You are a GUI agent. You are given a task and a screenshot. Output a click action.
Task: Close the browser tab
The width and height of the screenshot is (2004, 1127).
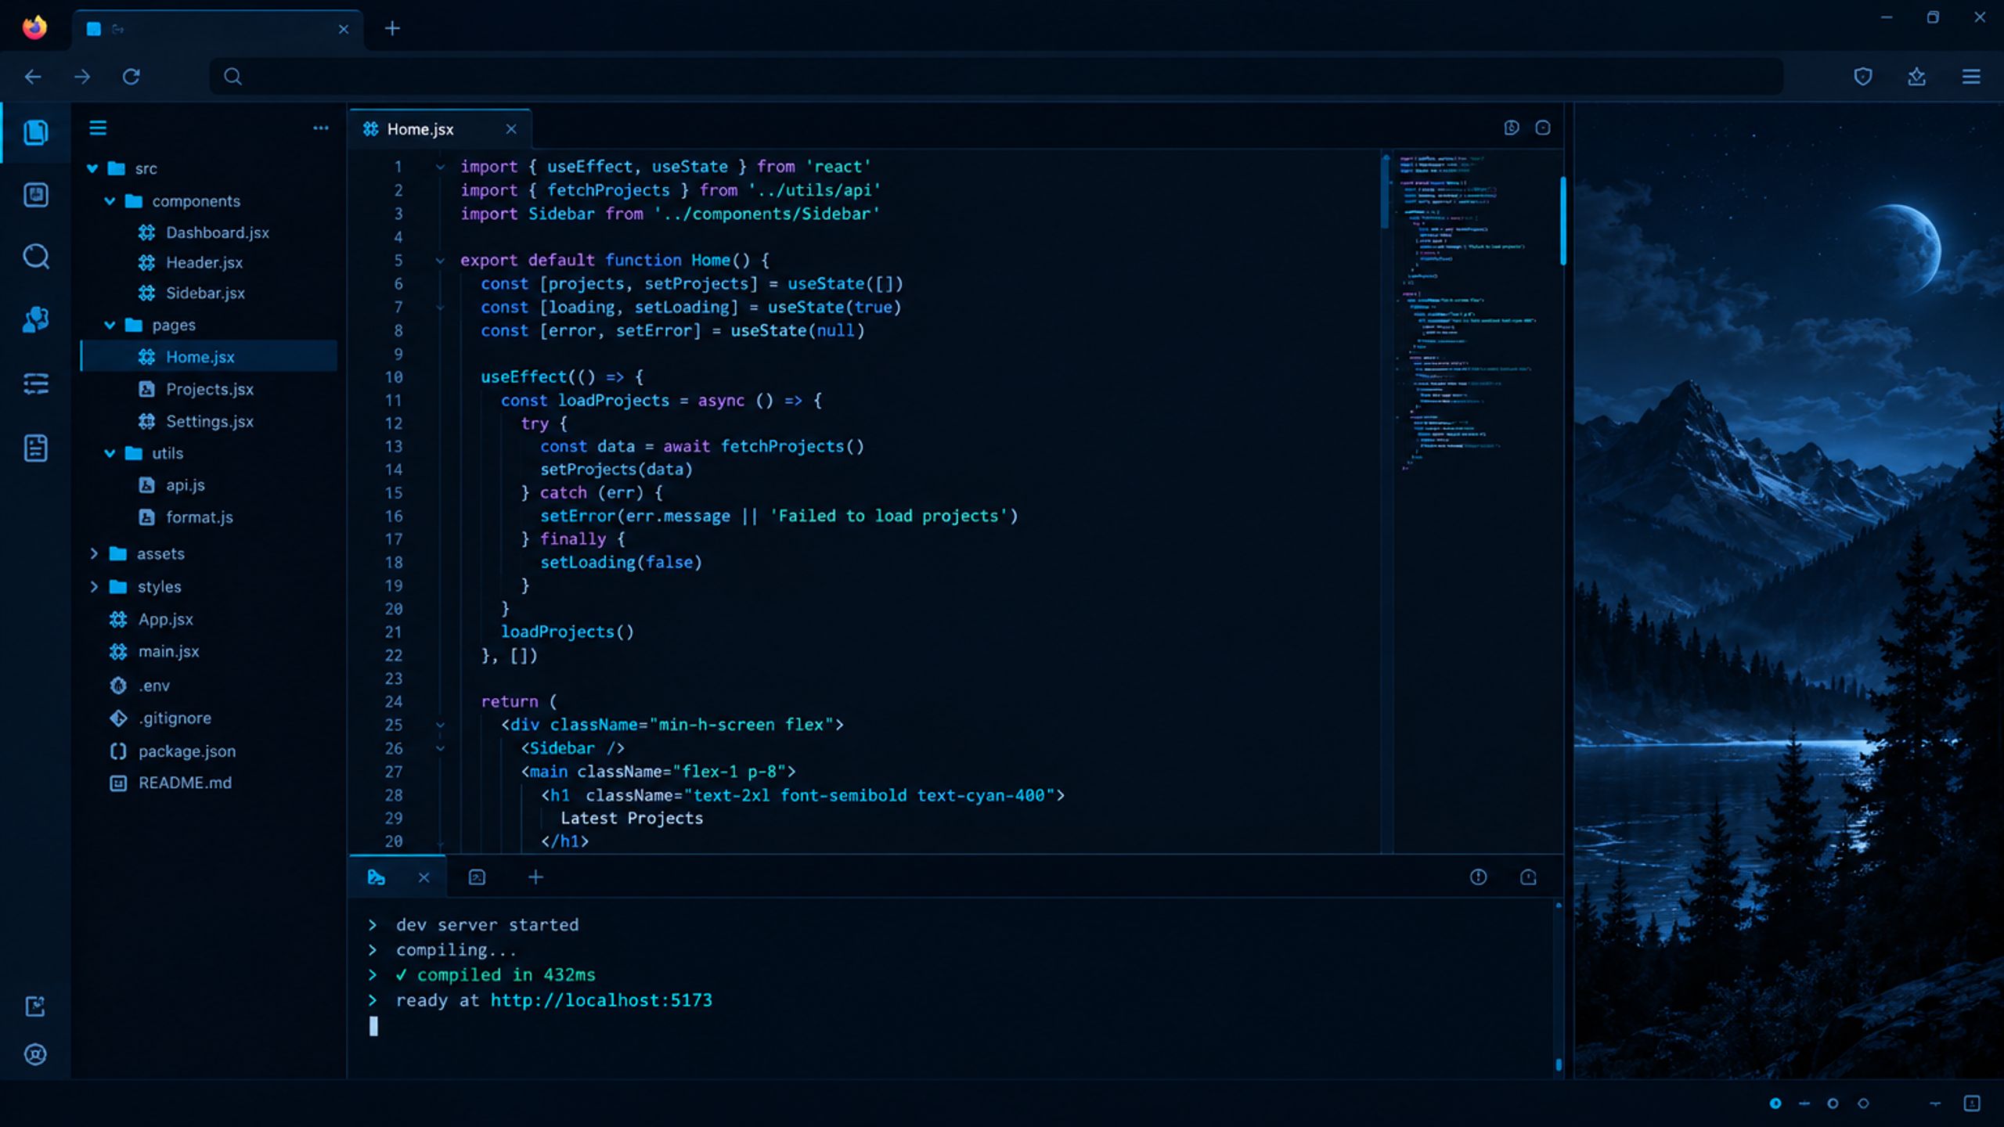pyautogui.click(x=344, y=29)
